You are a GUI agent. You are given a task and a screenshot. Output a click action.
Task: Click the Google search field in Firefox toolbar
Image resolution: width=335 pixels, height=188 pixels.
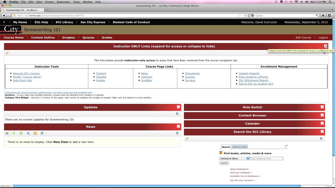(x=285, y=16)
